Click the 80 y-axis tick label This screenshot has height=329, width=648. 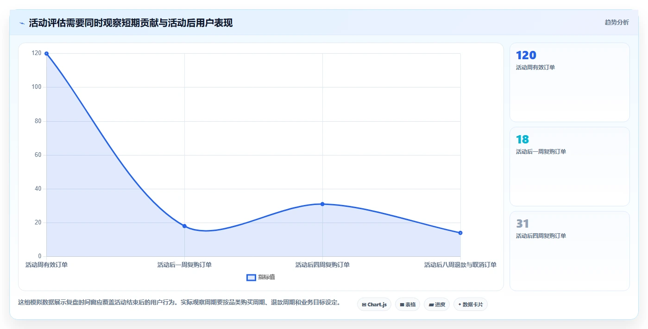pyautogui.click(x=38, y=121)
